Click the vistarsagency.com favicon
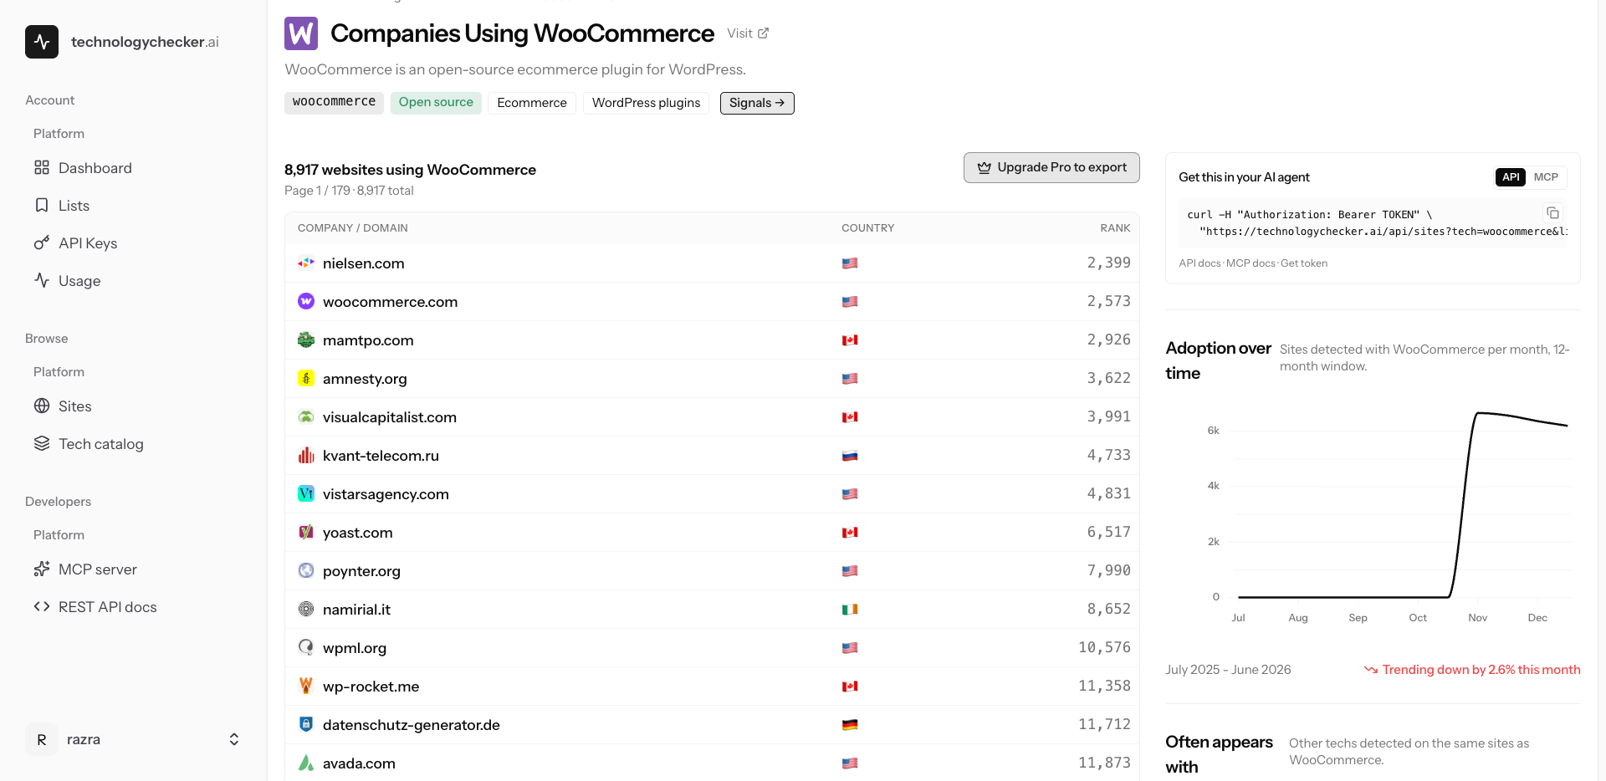 pyautogui.click(x=306, y=494)
